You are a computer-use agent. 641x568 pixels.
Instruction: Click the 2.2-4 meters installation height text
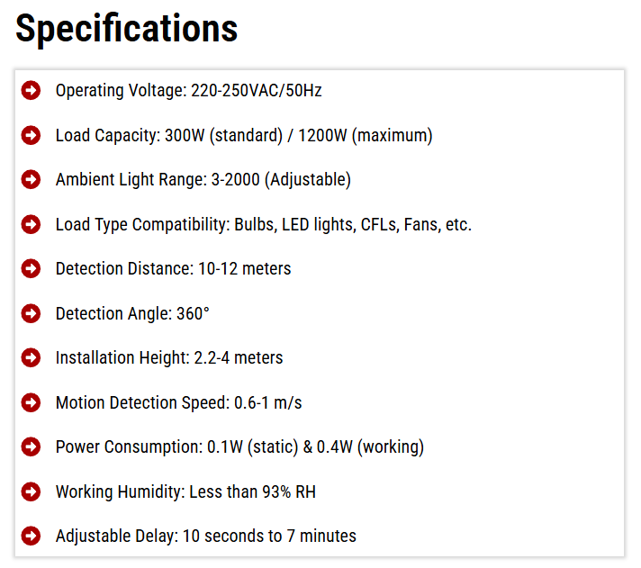tap(239, 358)
